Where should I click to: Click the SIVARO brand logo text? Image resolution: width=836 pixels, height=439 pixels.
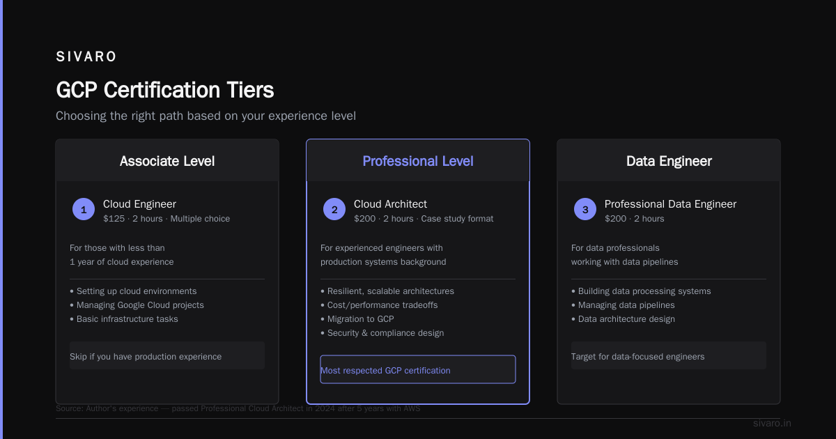click(86, 56)
